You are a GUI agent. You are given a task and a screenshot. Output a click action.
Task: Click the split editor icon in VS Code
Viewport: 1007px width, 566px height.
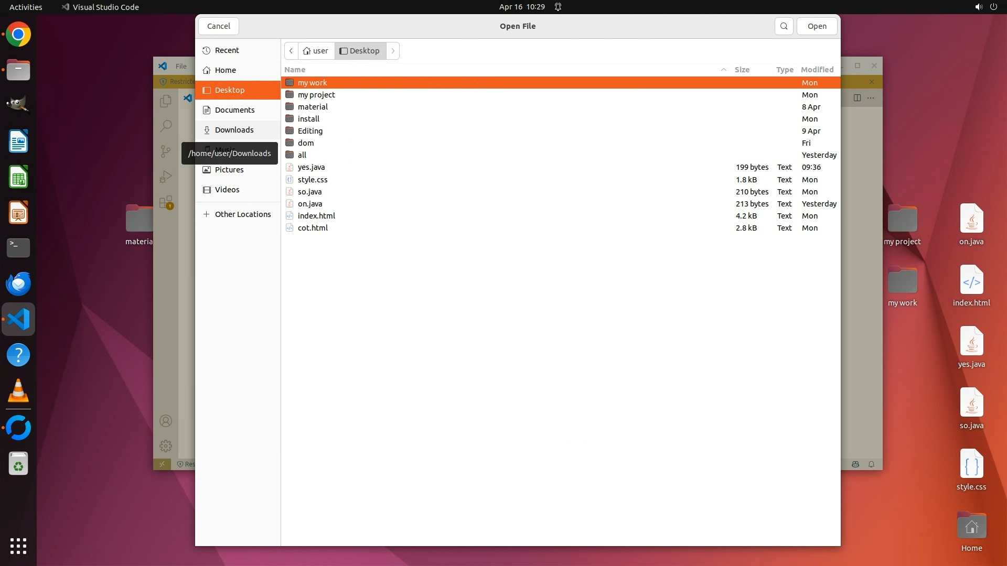pyautogui.click(x=857, y=98)
